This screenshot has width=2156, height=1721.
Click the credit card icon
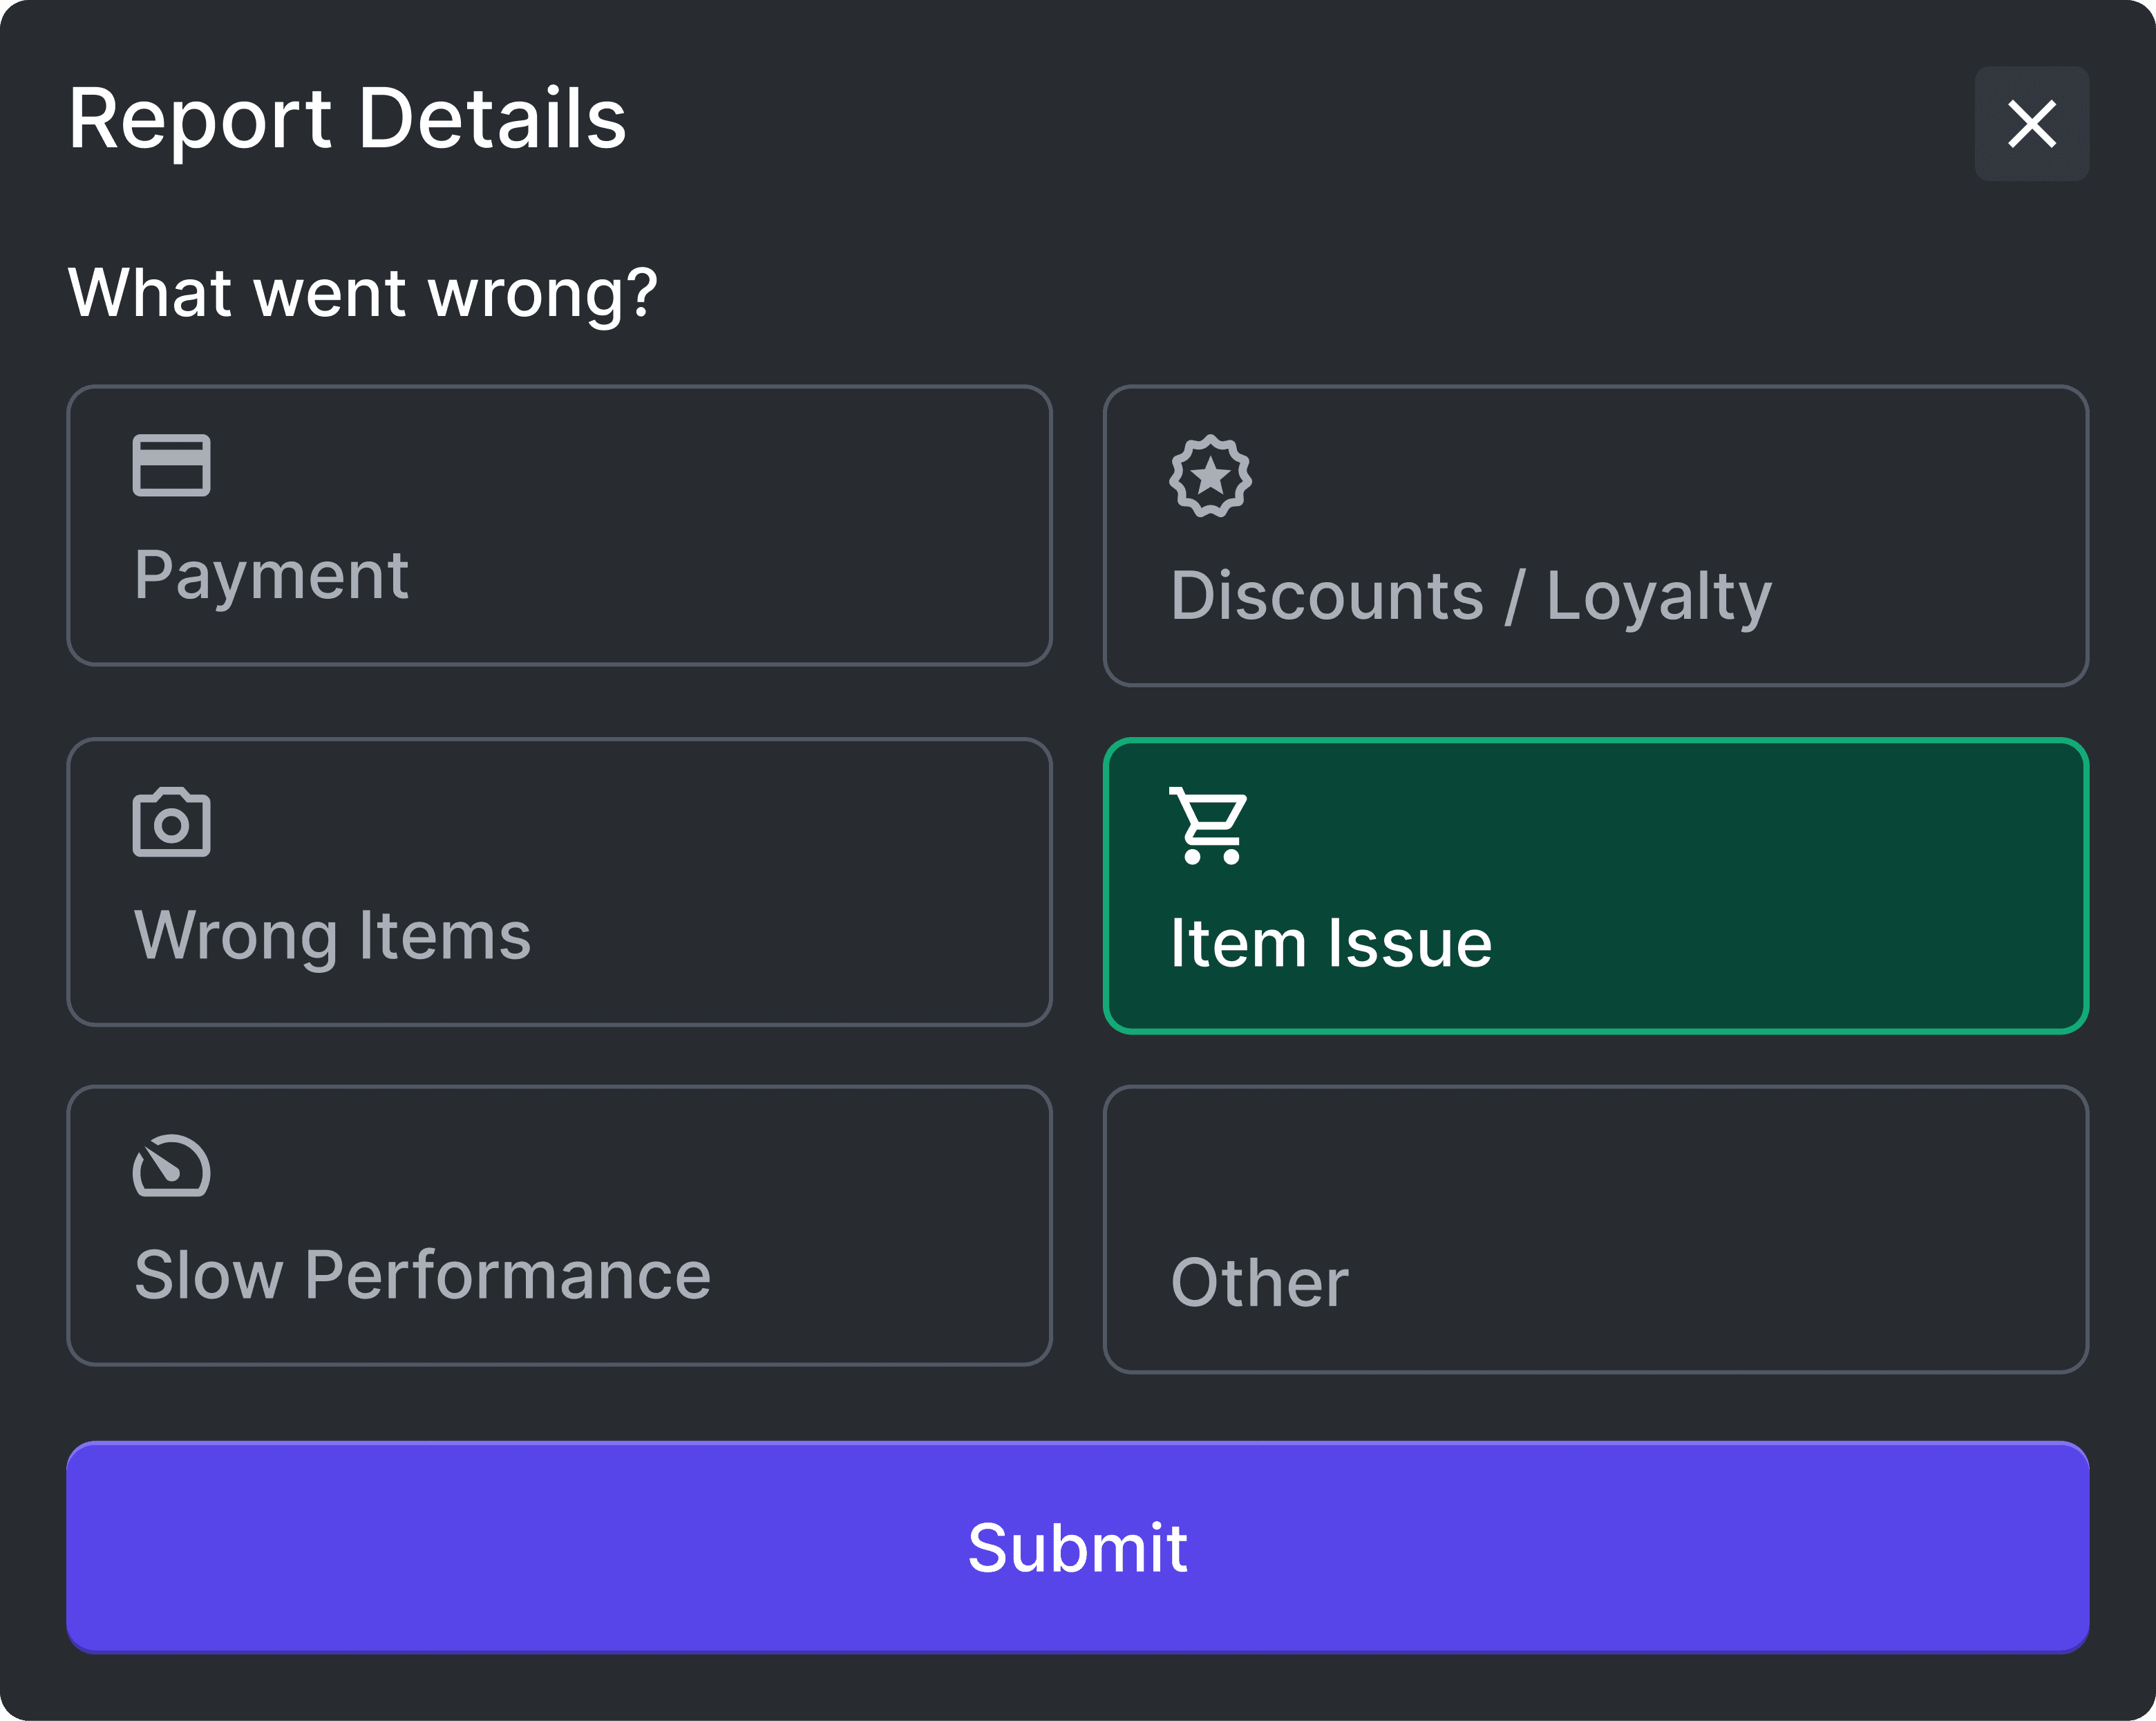point(171,465)
